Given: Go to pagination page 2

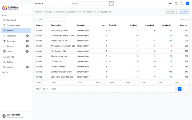Looking at the screenshot, I should point(183,89).
